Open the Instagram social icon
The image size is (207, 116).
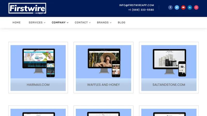pyautogui.click(x=196, y=7)
